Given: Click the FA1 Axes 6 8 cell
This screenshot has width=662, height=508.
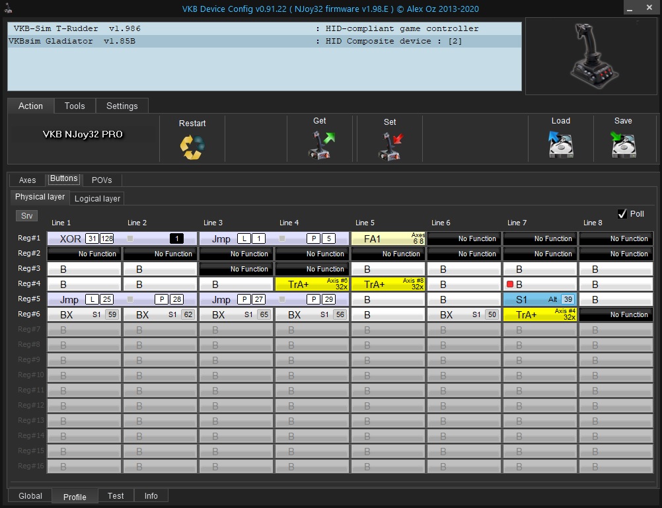Looking at the screenshot, I should point(388,238).
